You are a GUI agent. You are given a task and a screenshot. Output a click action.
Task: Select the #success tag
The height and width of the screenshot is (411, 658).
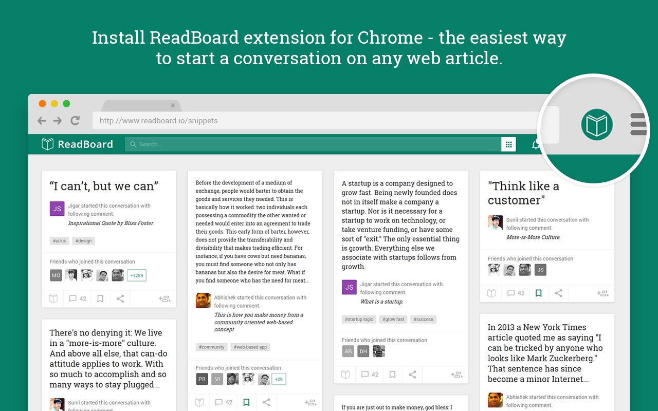[424, 320]
